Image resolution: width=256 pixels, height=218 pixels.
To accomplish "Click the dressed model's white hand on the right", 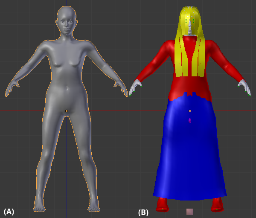I will 245,87.
